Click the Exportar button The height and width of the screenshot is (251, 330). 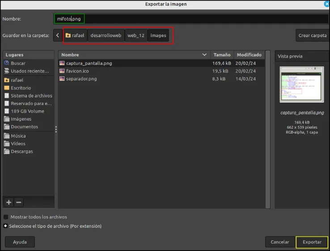312,242
